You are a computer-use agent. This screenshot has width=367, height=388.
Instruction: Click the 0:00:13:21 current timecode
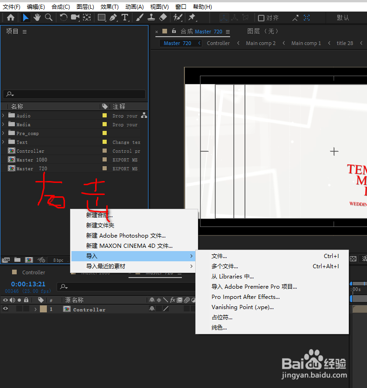(28, 284)
